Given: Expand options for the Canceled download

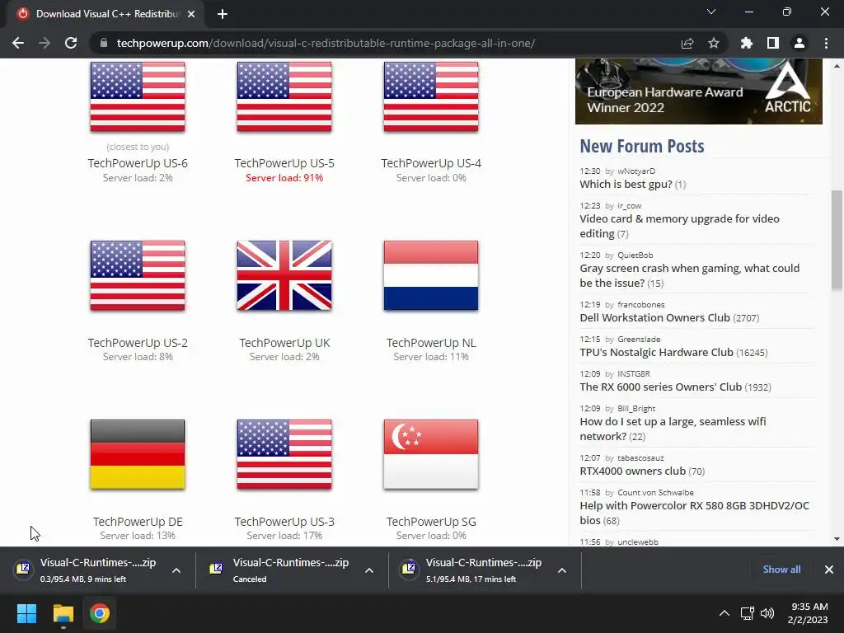Looking at the screenshot, I should [x=368, y=570].
